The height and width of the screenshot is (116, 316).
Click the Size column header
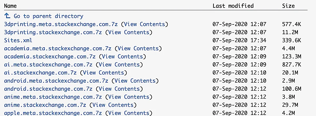click(x=288, y=6)
